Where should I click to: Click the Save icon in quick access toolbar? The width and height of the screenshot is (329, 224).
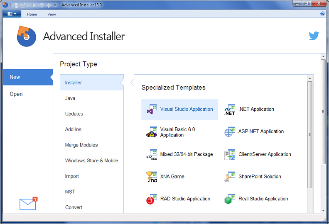[x=16, y=5]
